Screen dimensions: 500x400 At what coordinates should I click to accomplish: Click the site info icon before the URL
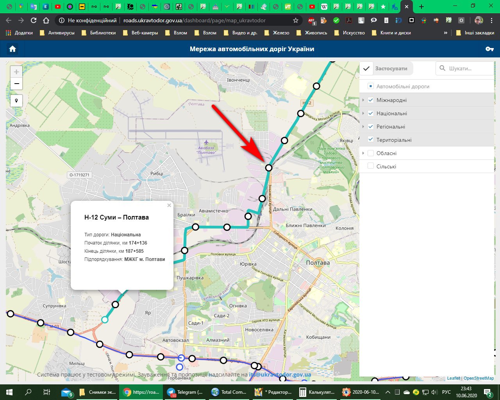(62, 20)
